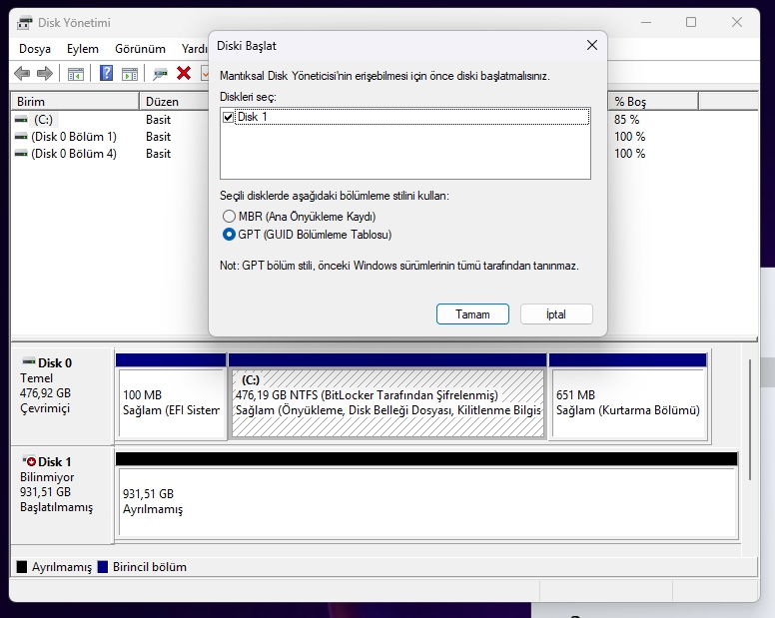This screenshot has width=775, height=618.
Task: Toggle the Disk 1 checkbox
Action: pyautogui.click(x=228, y=117)
